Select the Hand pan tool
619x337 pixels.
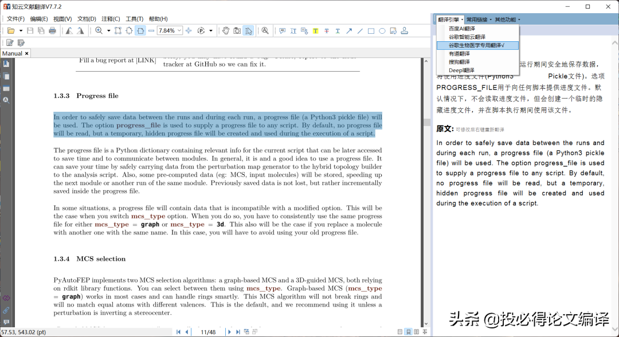(225, 31)
